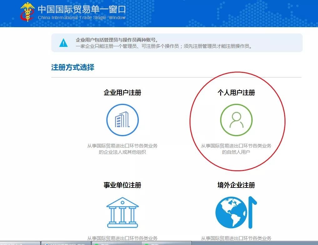Click the 注册方式选择 section heading
The image size is (318, 245).
(73, 67)
